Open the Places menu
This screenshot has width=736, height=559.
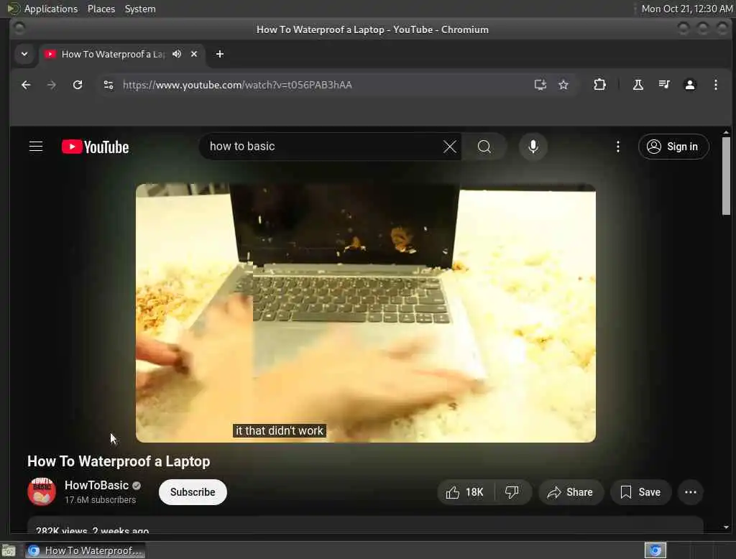101,9
